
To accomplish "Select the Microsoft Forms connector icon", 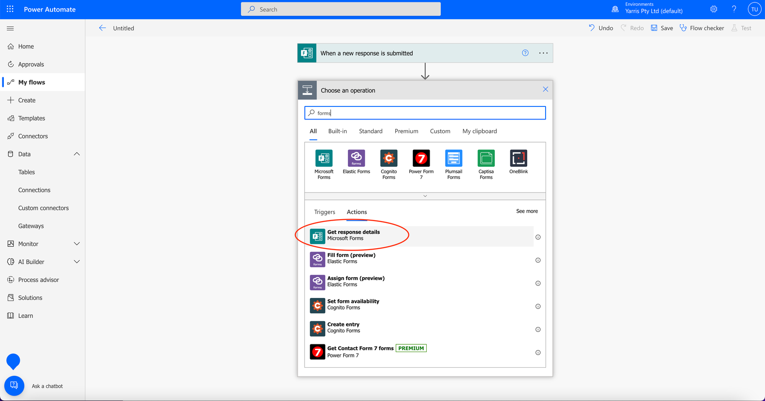I will tap(324, 158).
